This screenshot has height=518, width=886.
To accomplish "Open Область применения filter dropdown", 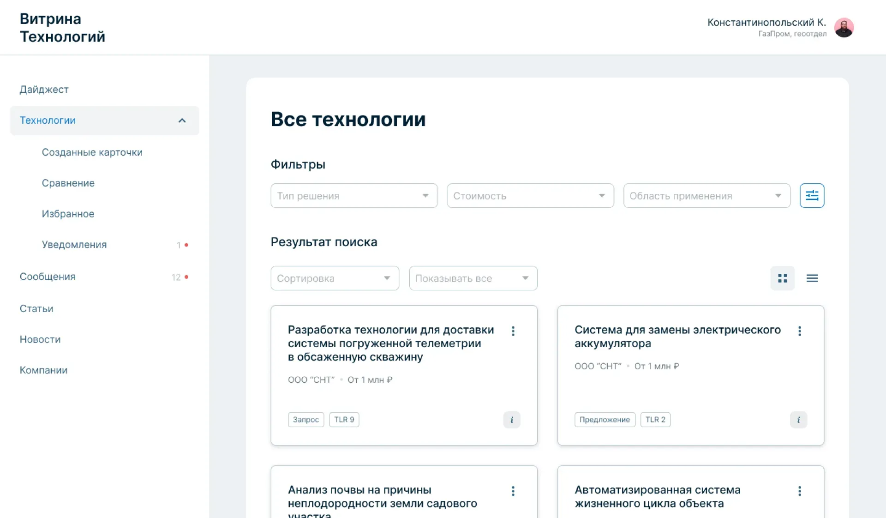I will [x=706, y=196].
